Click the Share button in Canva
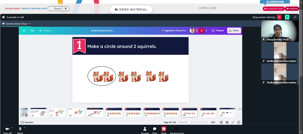The height and width of the screenshot is (134, 303). [234, 31]
